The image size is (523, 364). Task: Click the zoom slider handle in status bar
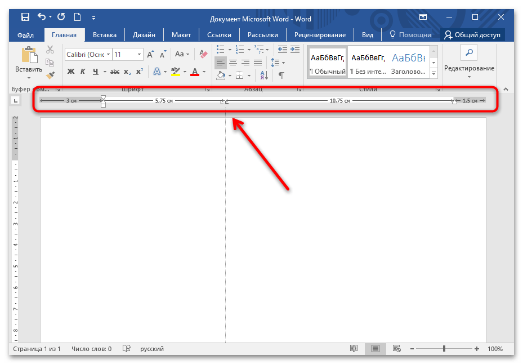tap(445, 349)
